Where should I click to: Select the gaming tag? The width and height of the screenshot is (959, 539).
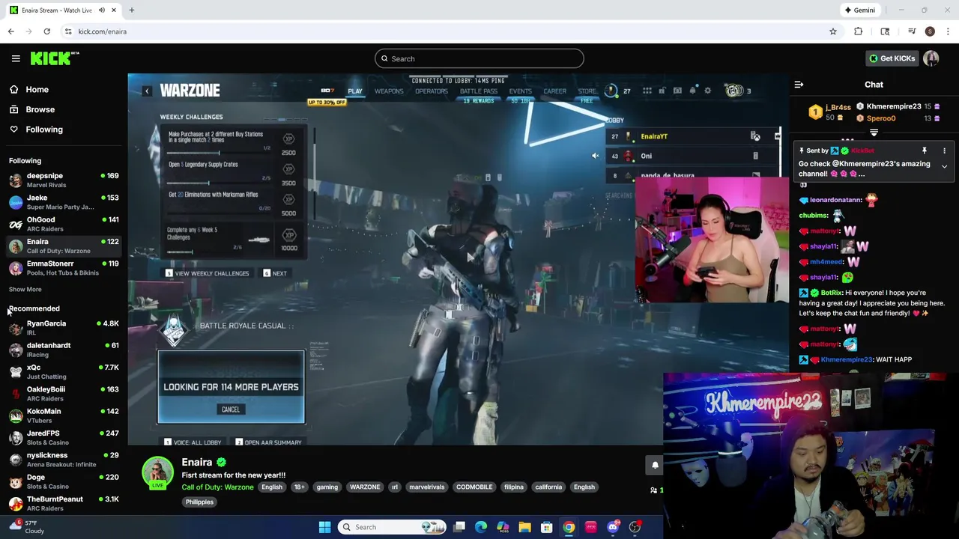pos(327,487)
